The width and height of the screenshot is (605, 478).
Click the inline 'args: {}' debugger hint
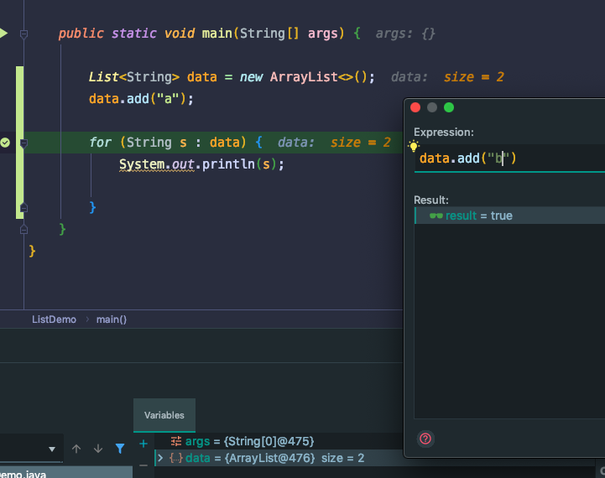coord(405,34)
